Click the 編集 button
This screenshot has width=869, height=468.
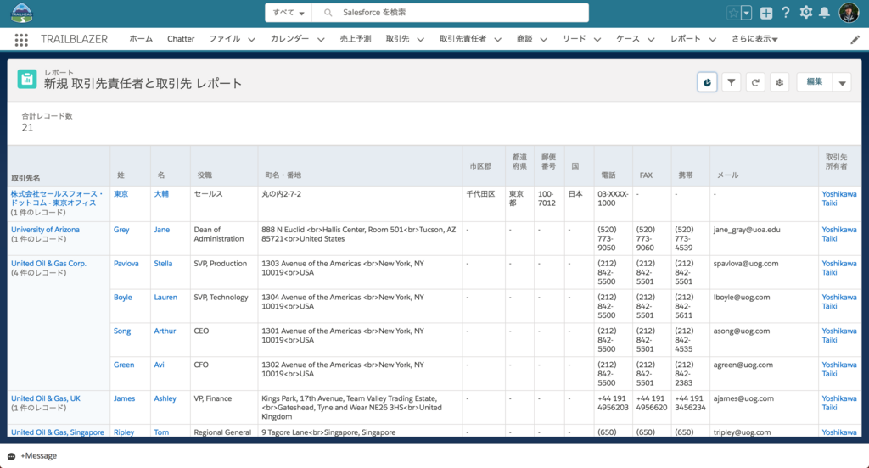pos(815,82)
